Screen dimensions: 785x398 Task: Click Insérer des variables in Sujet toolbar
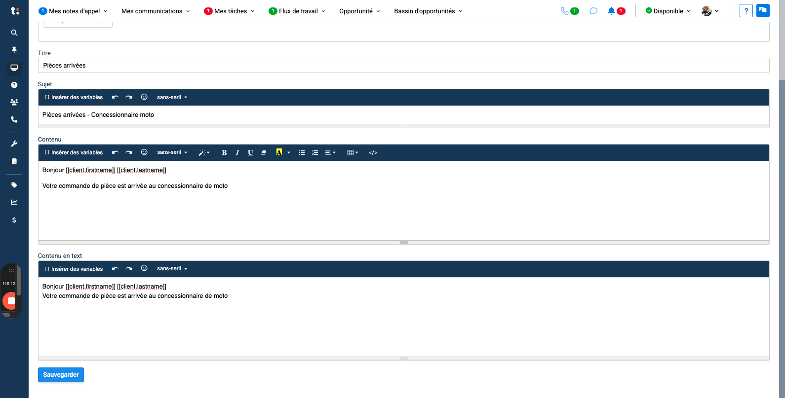[74, 97]
